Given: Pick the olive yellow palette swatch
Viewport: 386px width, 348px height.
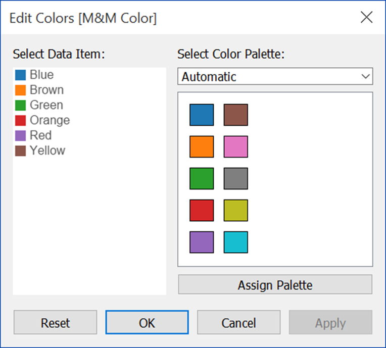Looking at the screenshot, I should coord(236,211).
